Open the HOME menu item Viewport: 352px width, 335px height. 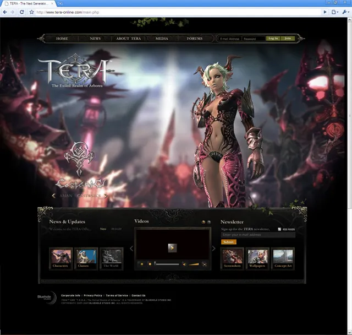(x=62, y=39)
